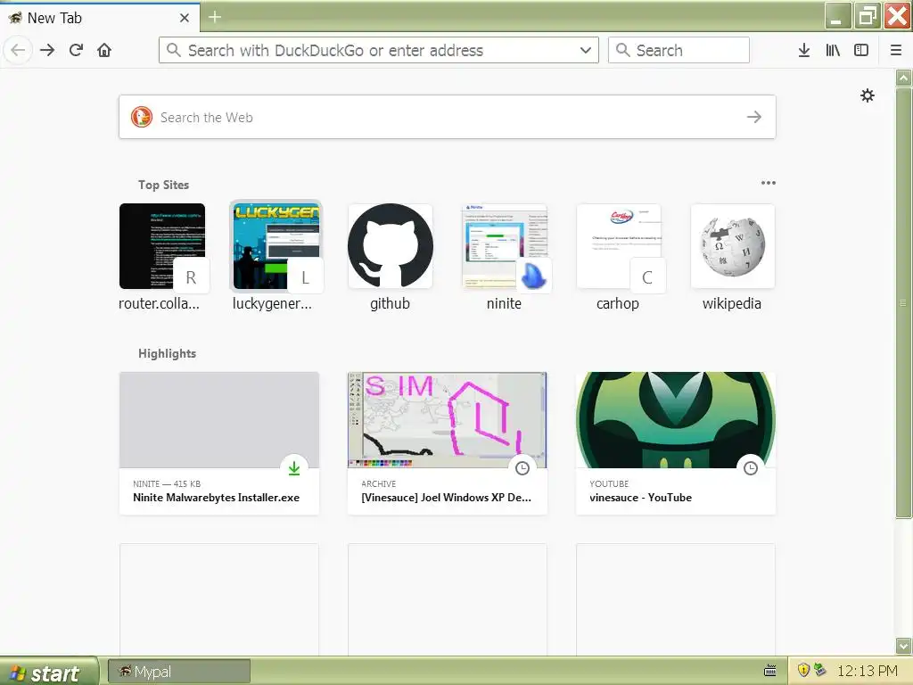Click history clock icon on Archive card
Image resolution: width=913 pixels, height=685 pixels.
522,468
